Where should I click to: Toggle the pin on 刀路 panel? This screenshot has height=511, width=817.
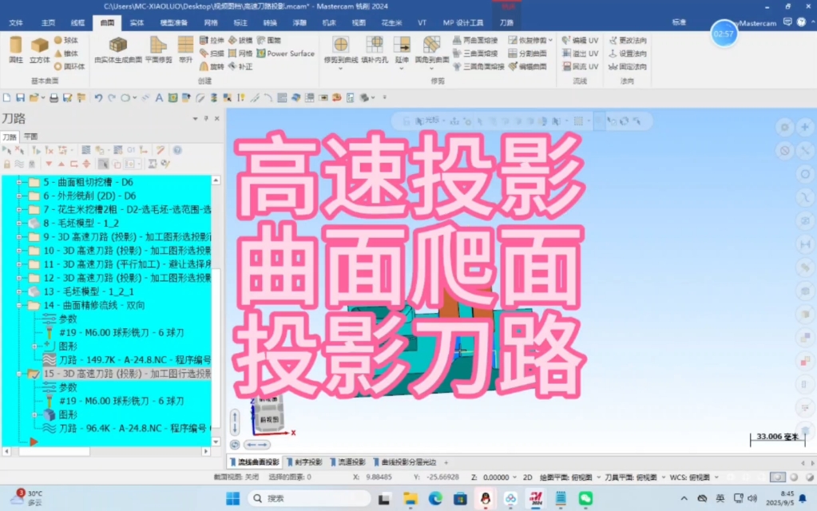click(206, 119)
